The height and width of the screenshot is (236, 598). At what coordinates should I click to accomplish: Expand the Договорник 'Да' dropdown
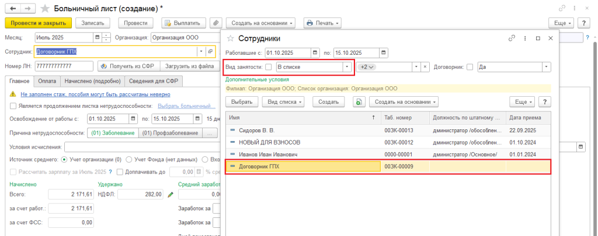tap(546, 67)
